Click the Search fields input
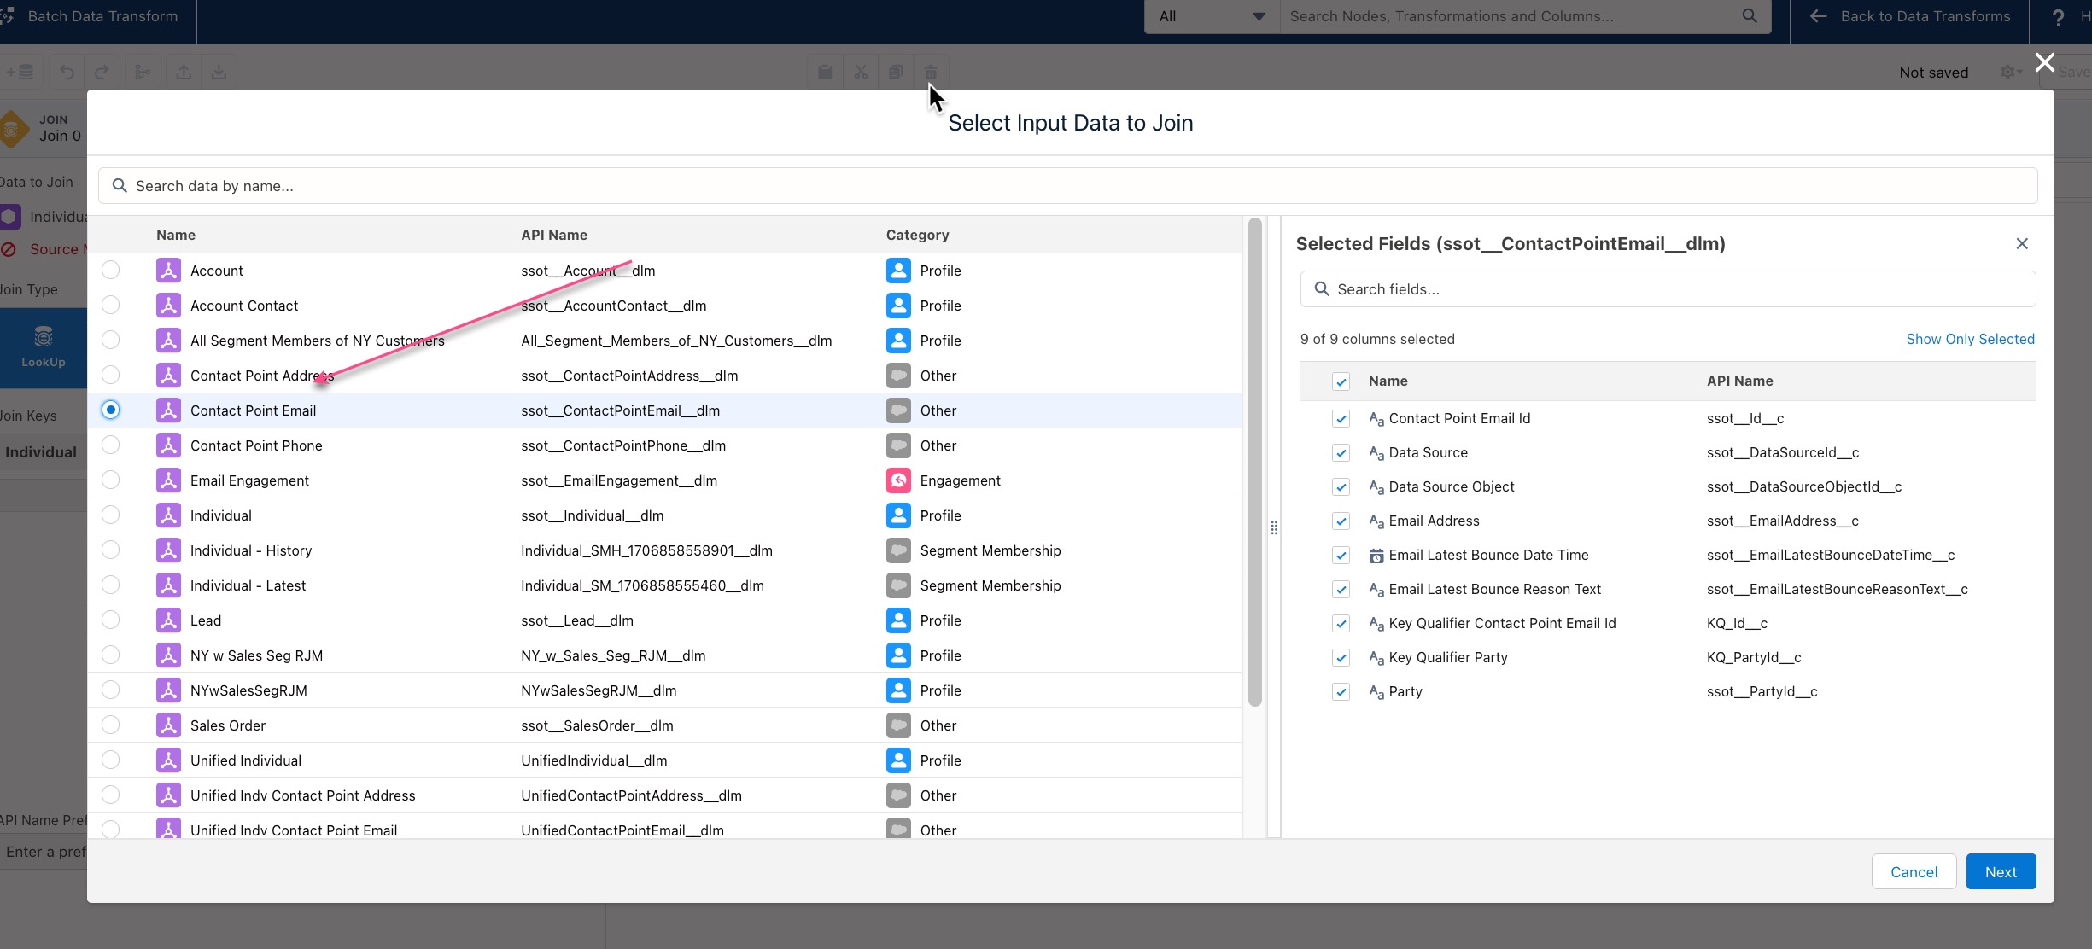Image resolution: width=2092 pixels, height=949 pixels. point(1668,289)
